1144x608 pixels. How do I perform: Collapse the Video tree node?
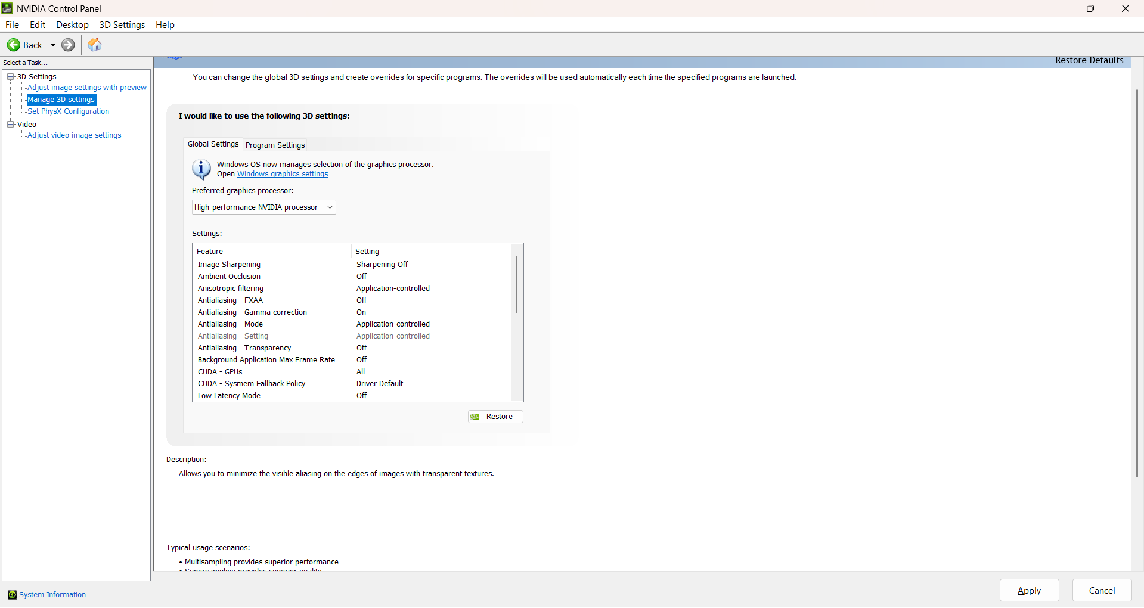[10, 124]
